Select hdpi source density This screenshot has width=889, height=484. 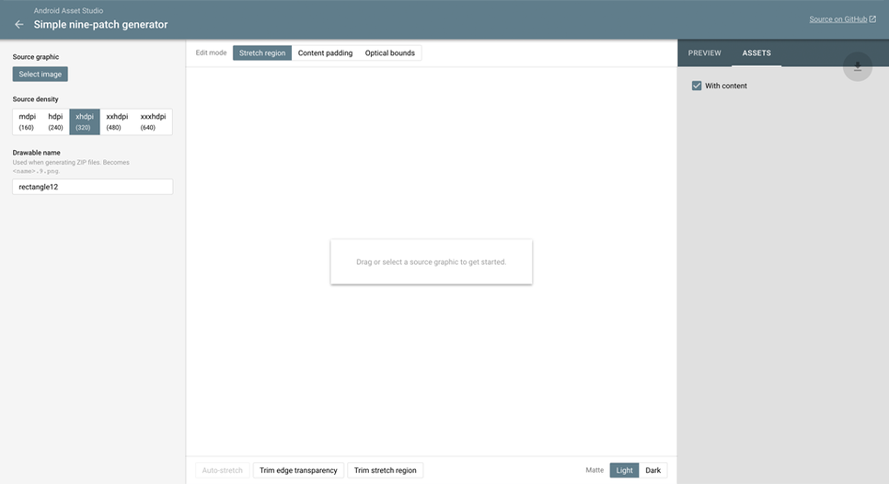pyautogui.click(x=55, y=121)
